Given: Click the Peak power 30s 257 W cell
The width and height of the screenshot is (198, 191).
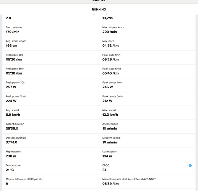Looking at the screenshot, I should [x=50, y=85].
